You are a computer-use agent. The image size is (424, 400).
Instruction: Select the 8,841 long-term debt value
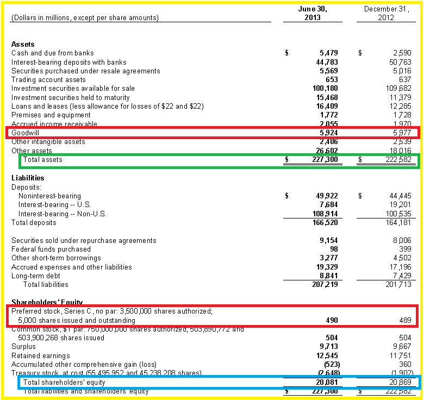(328, 276)
